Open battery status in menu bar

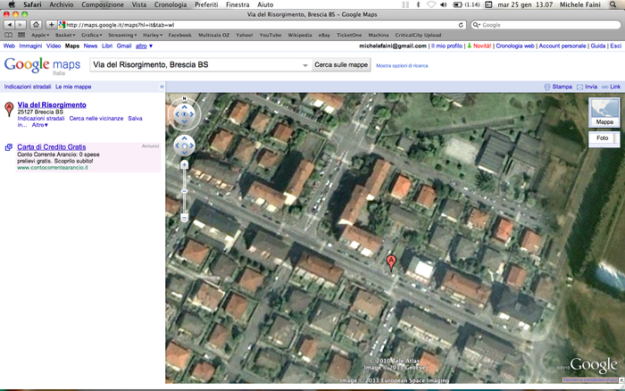point(466,4)
